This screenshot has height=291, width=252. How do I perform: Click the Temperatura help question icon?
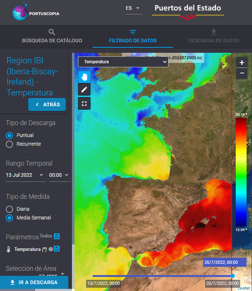tap(51, 249)
